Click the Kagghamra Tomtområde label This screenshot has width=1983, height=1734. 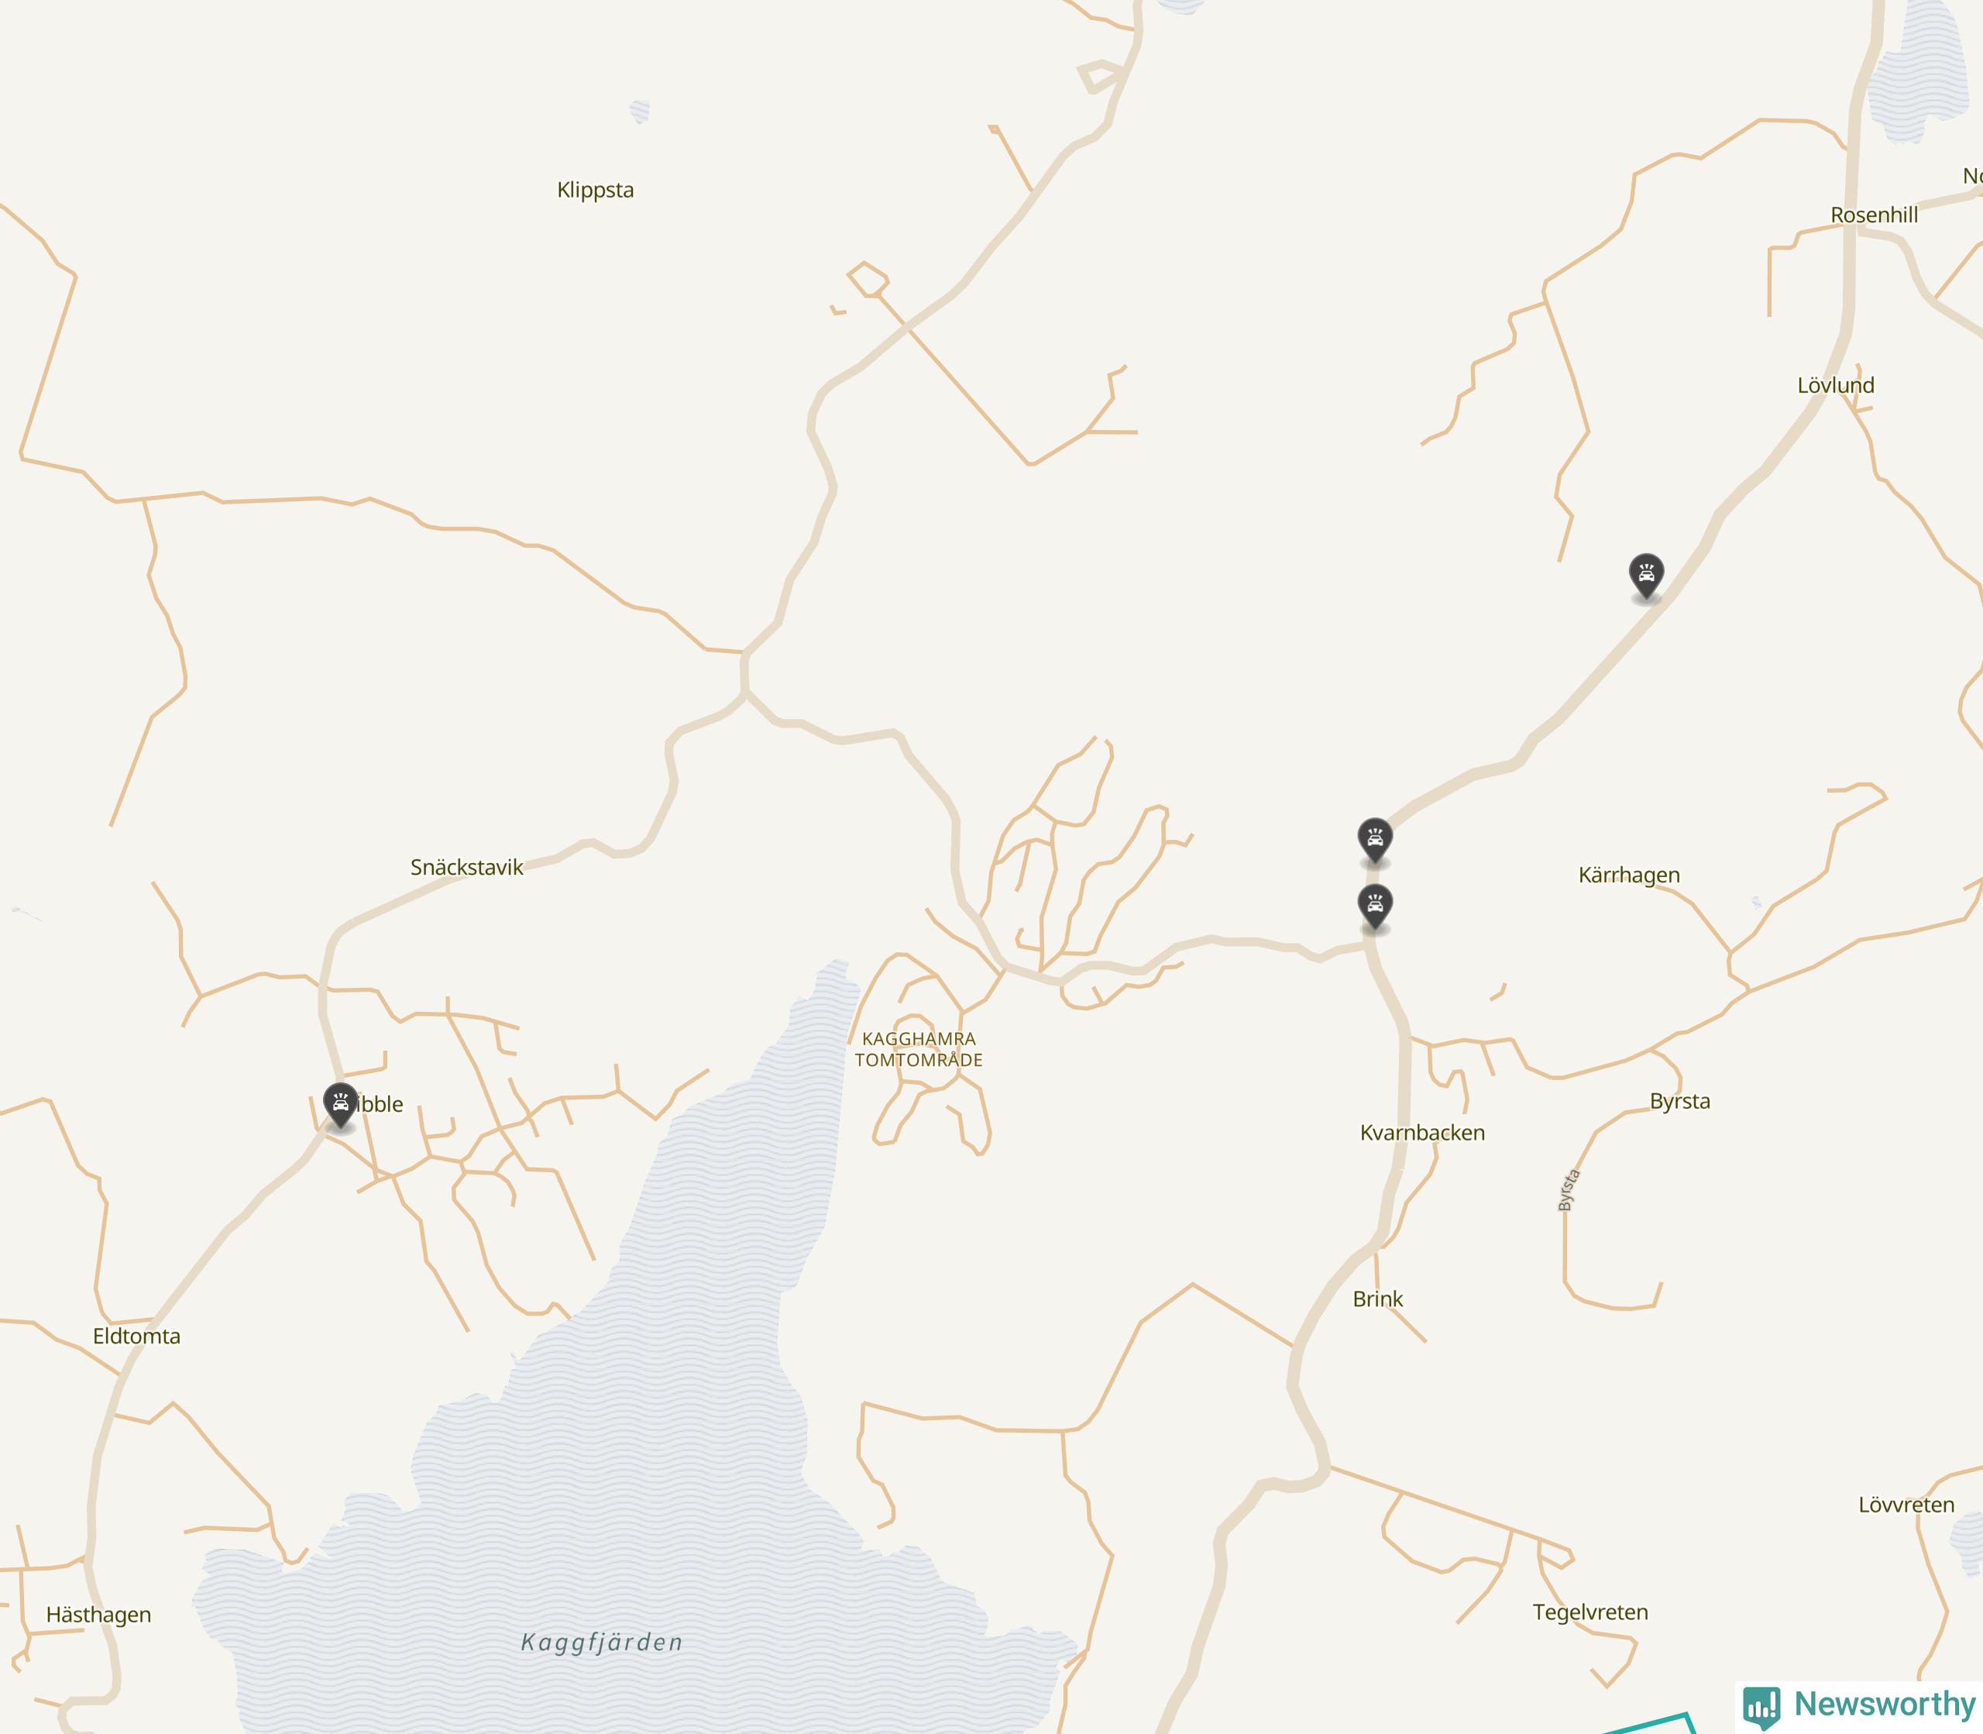pyautogui.click(x=919, y=1049)
